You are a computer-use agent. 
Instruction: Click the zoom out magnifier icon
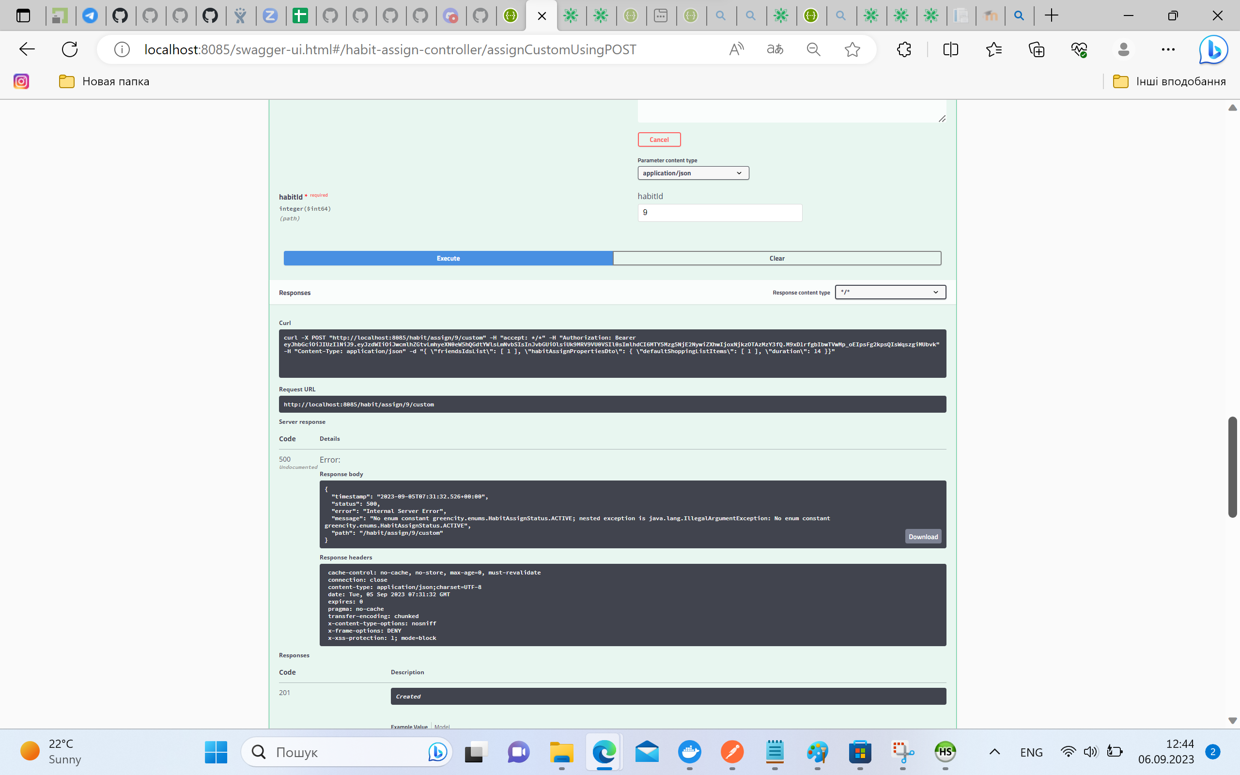coord(813,50)
